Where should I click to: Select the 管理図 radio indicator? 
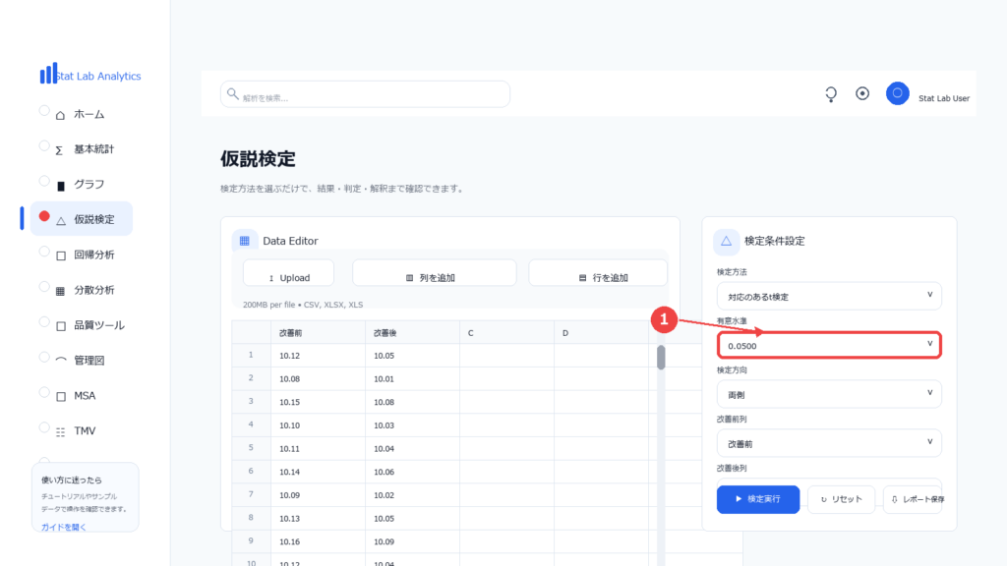pyautogui.click(x=44, y=358)
